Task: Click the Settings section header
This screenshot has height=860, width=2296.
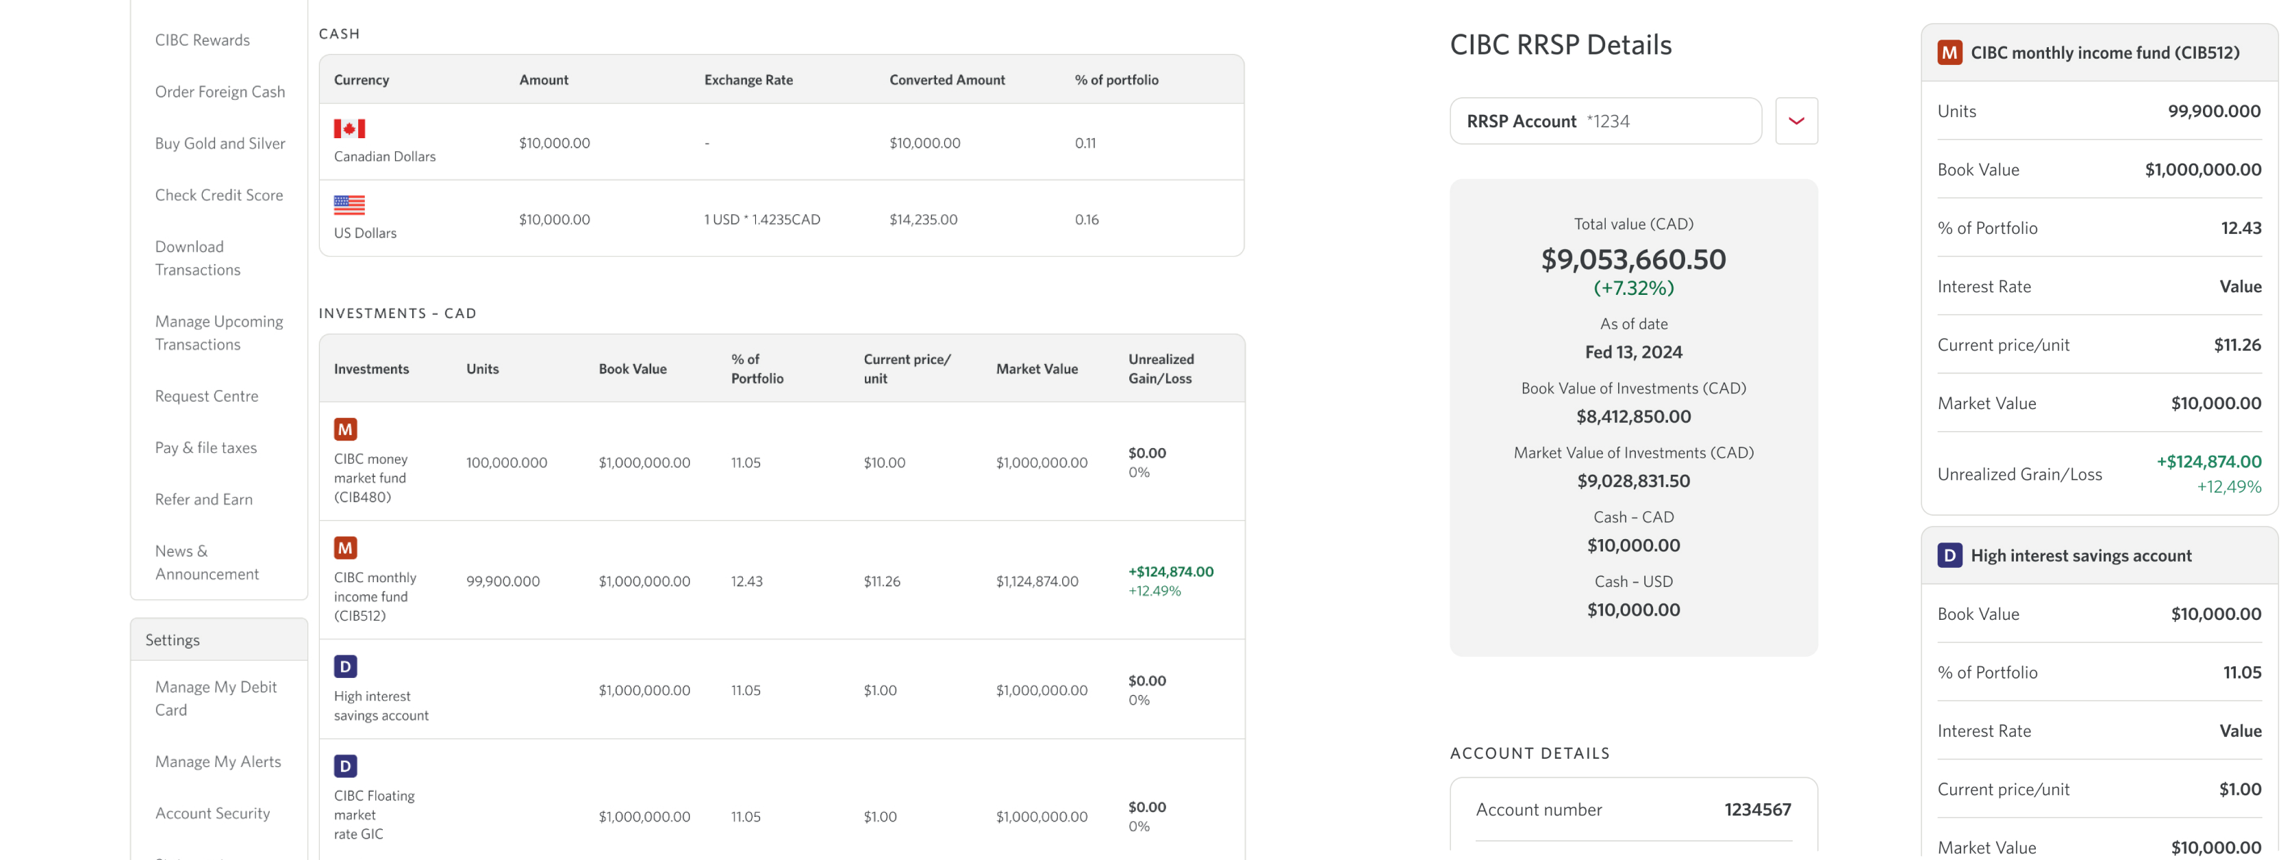Action: 173,640
